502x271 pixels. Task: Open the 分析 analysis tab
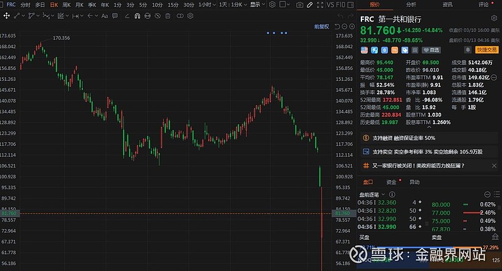[x=411, y=4]
